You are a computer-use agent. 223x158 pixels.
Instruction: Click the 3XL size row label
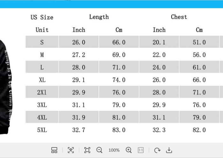click(42, 105)
